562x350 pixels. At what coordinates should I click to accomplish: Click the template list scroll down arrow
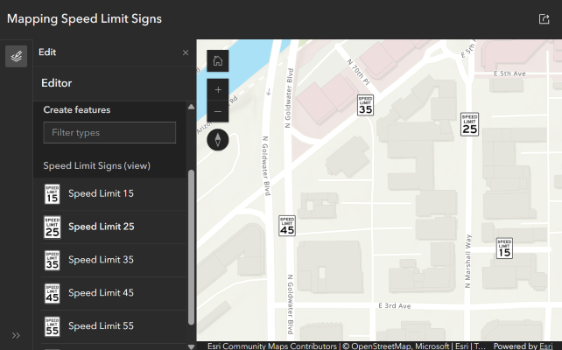tap(191, 346)
